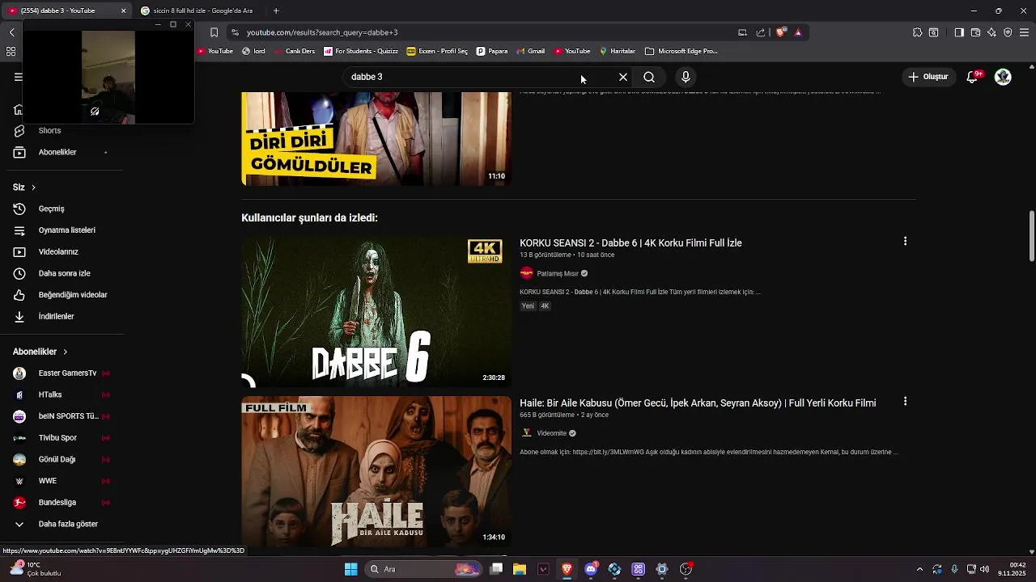The width and height of the screenshot is (1036, 582).
Task: Share the page via the share icon
Action: pyautogui.click(x=761, y=32)
